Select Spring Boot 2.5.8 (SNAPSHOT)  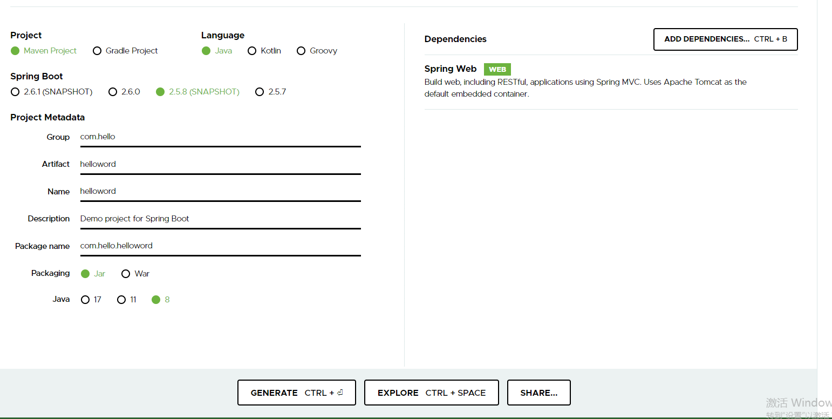[197, 92]
